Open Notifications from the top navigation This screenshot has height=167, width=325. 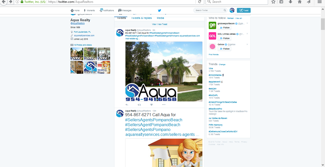click(107, 10)
